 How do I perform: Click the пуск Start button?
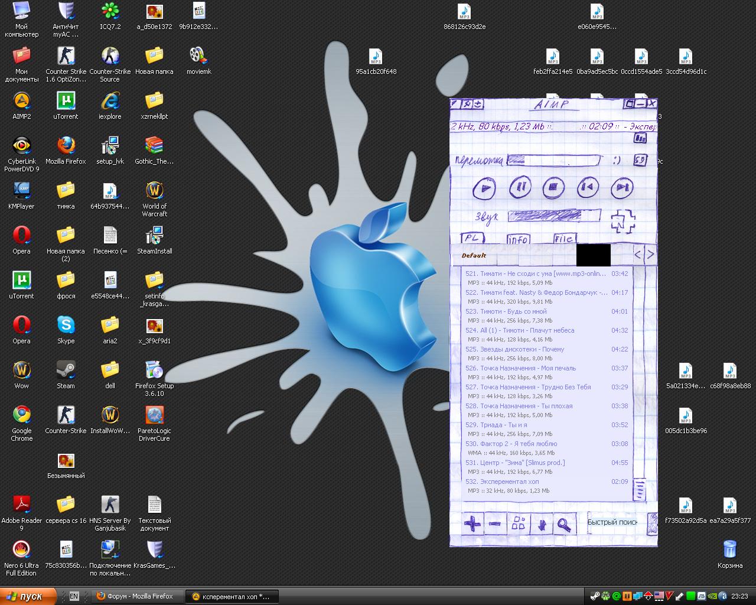click(x=28, y=596)
